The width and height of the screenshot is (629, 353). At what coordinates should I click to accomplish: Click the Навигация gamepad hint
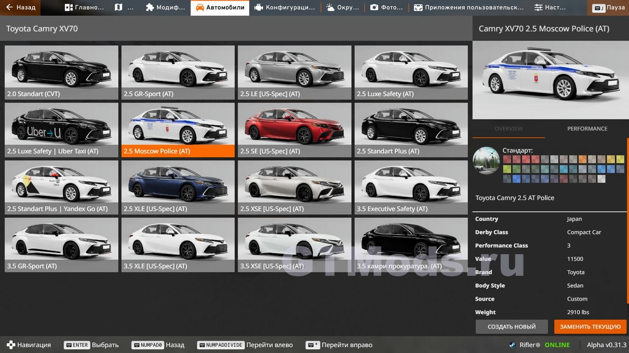29,345
